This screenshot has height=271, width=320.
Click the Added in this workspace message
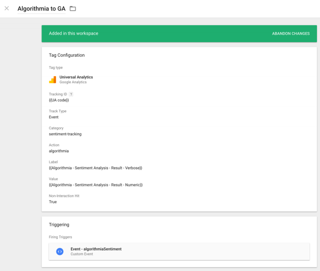pyautogui.click(x=73, y=34)
